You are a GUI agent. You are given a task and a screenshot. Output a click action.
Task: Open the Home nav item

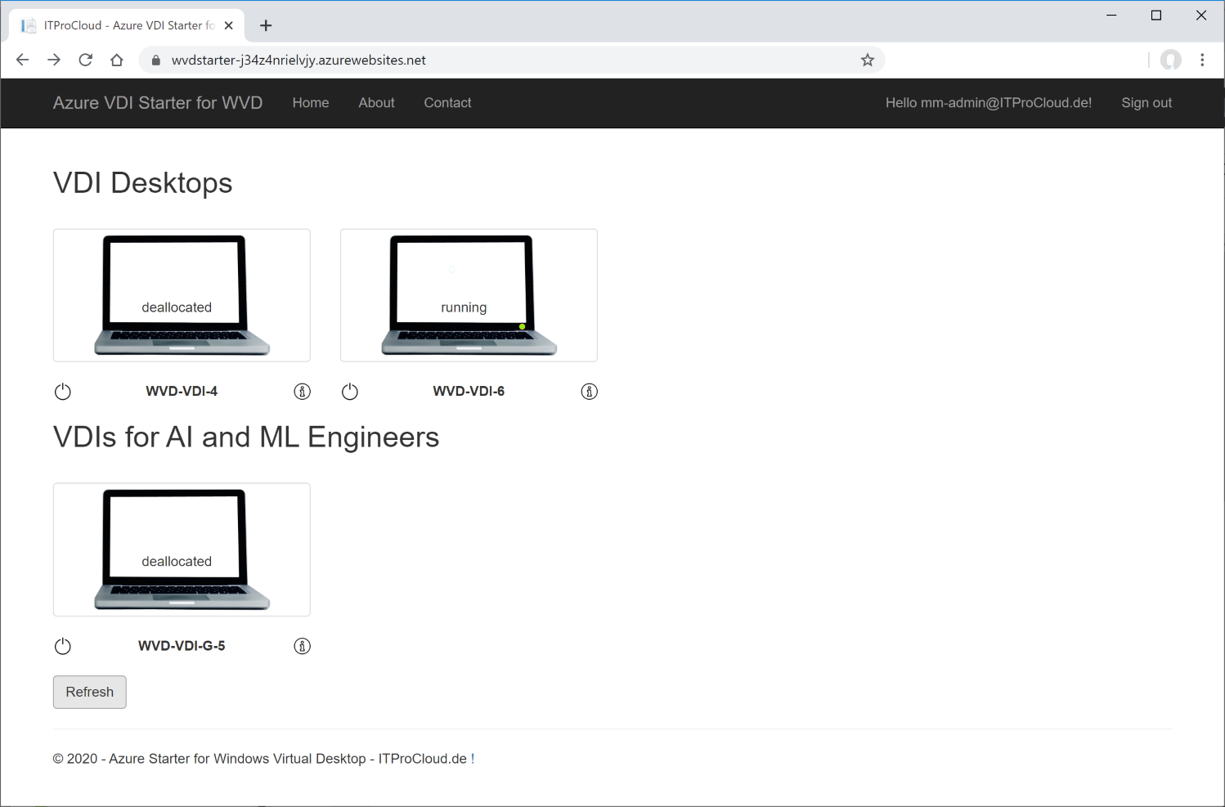point(311,103)
